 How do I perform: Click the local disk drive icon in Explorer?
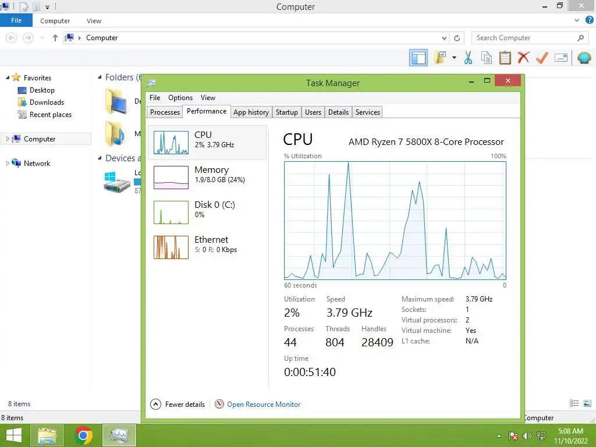point(117,182)
